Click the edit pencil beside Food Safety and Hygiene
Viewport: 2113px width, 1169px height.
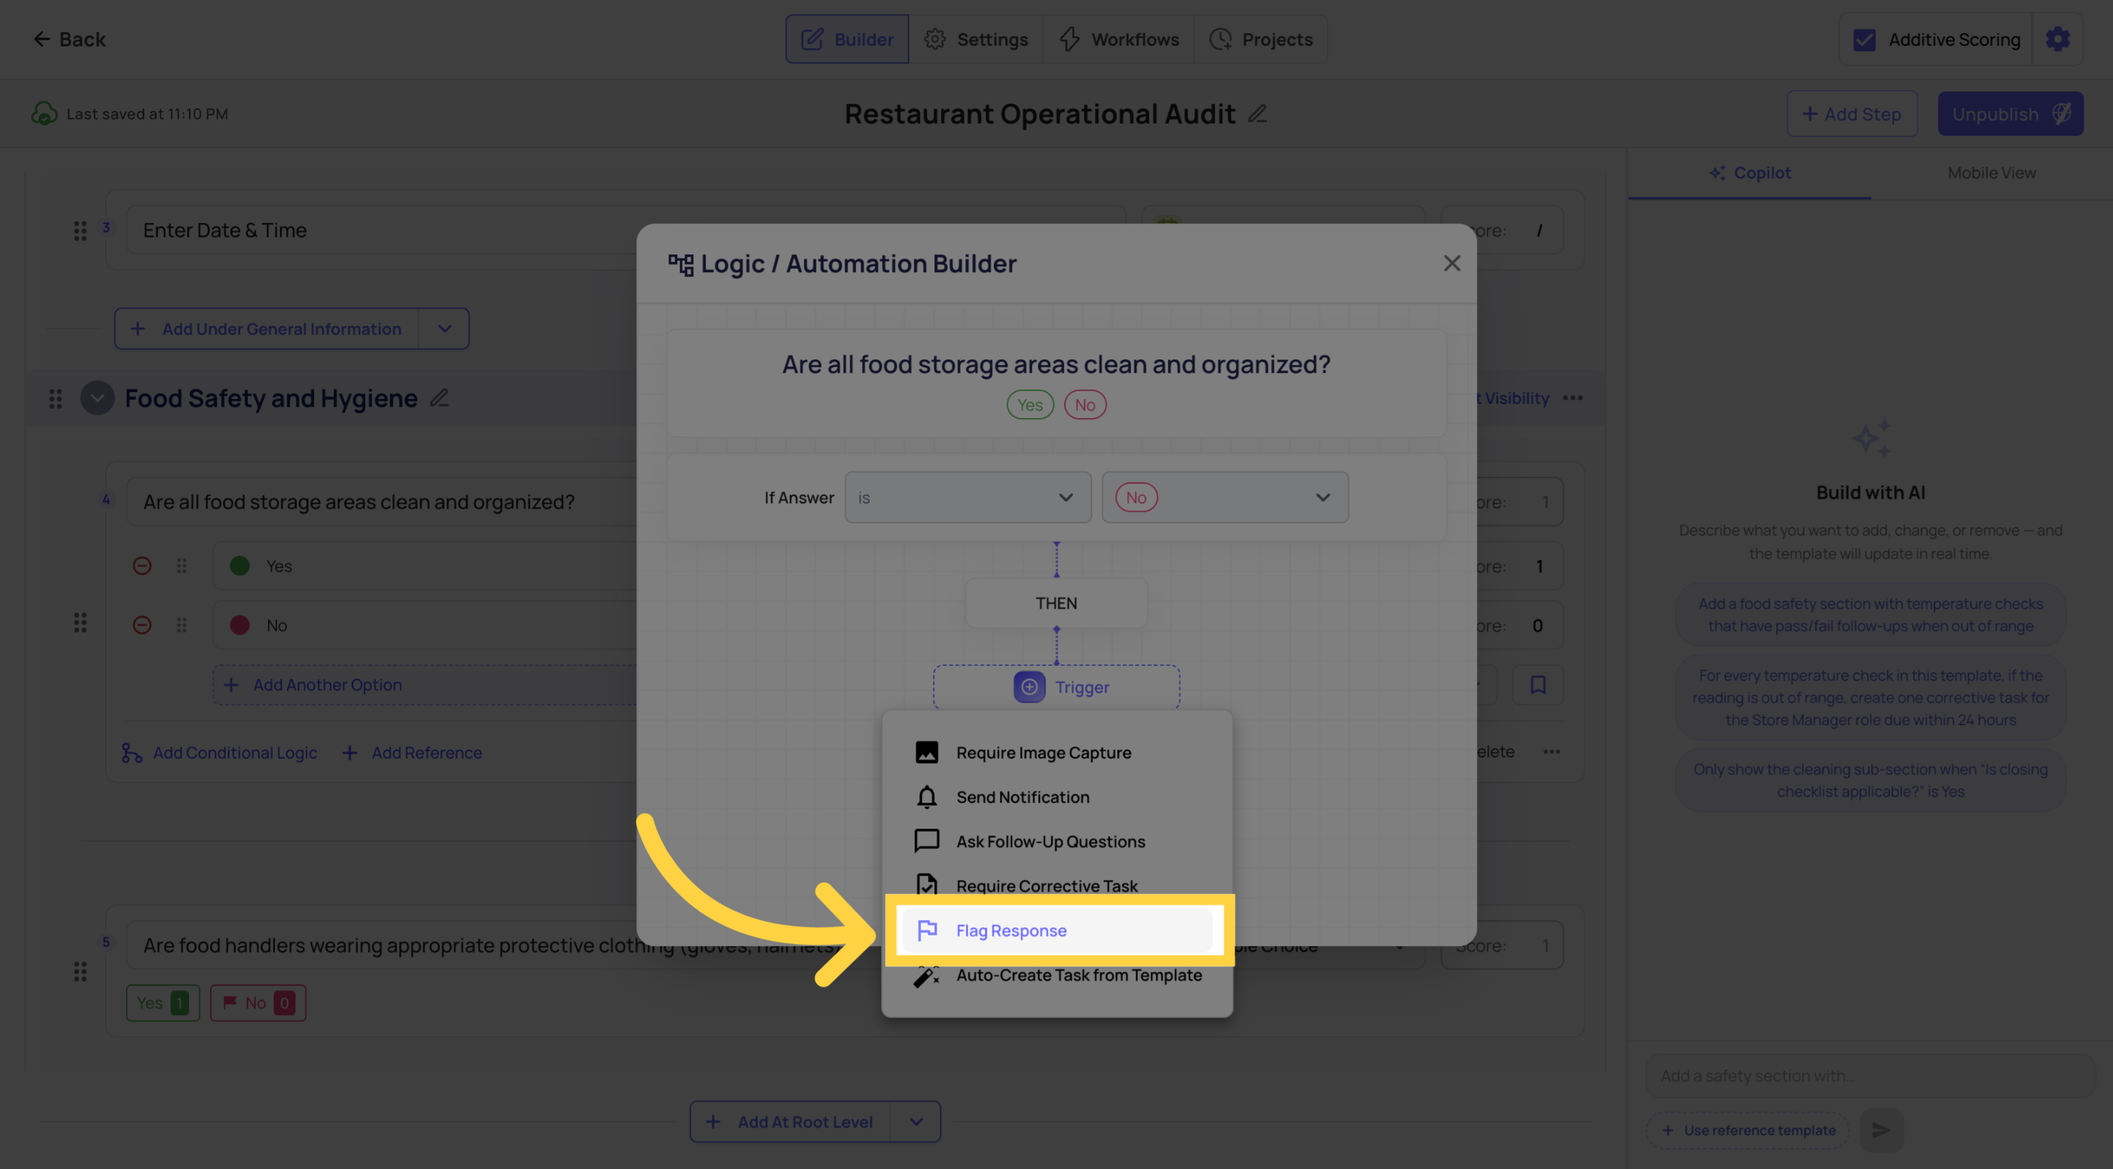(440, 398)
